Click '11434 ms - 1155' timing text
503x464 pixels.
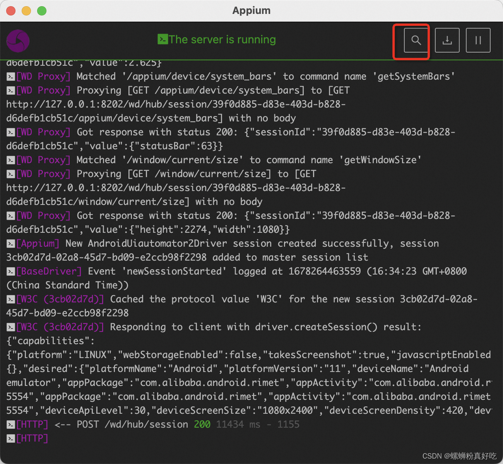[258, 425]
